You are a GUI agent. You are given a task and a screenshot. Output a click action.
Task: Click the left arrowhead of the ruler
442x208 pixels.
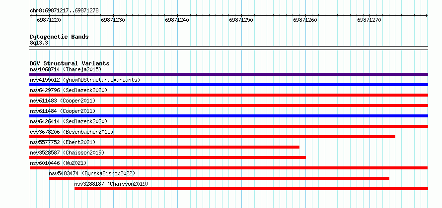[x=31, y=15]
